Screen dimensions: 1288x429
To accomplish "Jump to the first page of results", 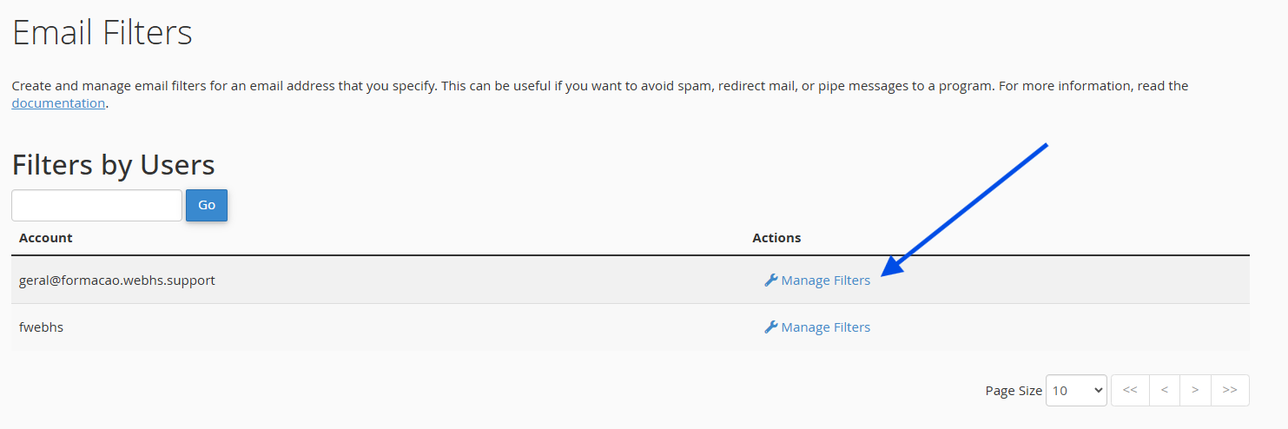I will coord(1130,391).
